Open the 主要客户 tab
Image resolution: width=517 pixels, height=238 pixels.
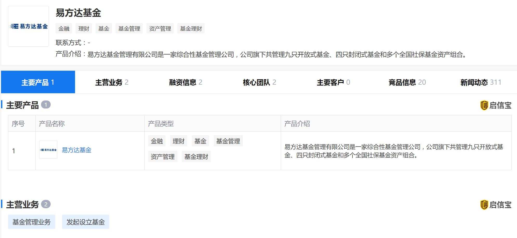click(333, 82)
